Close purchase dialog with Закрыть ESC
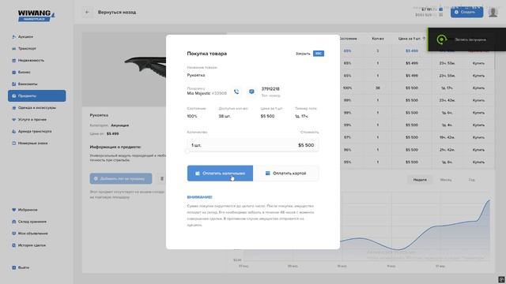Image resolution: width=506 pixels, height=284 pixels. tap(310, 54)
